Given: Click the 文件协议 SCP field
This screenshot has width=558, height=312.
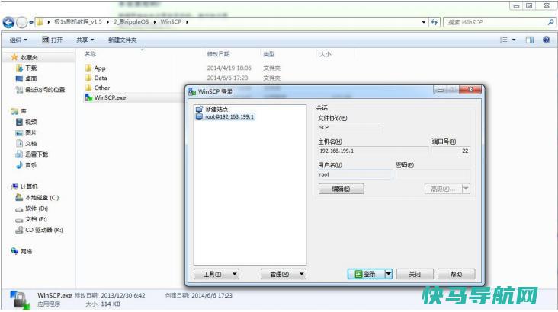Looking at the screenshot, I should pyautogui.click(x=350, y=127).
